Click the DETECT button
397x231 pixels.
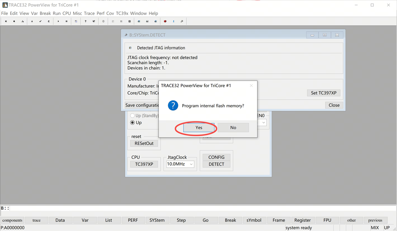(x=216, y=164)
